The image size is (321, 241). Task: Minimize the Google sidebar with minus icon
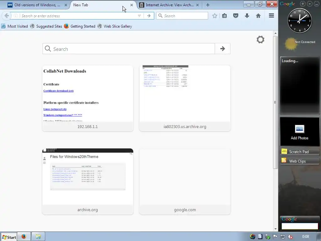click(x=317, y=4)
